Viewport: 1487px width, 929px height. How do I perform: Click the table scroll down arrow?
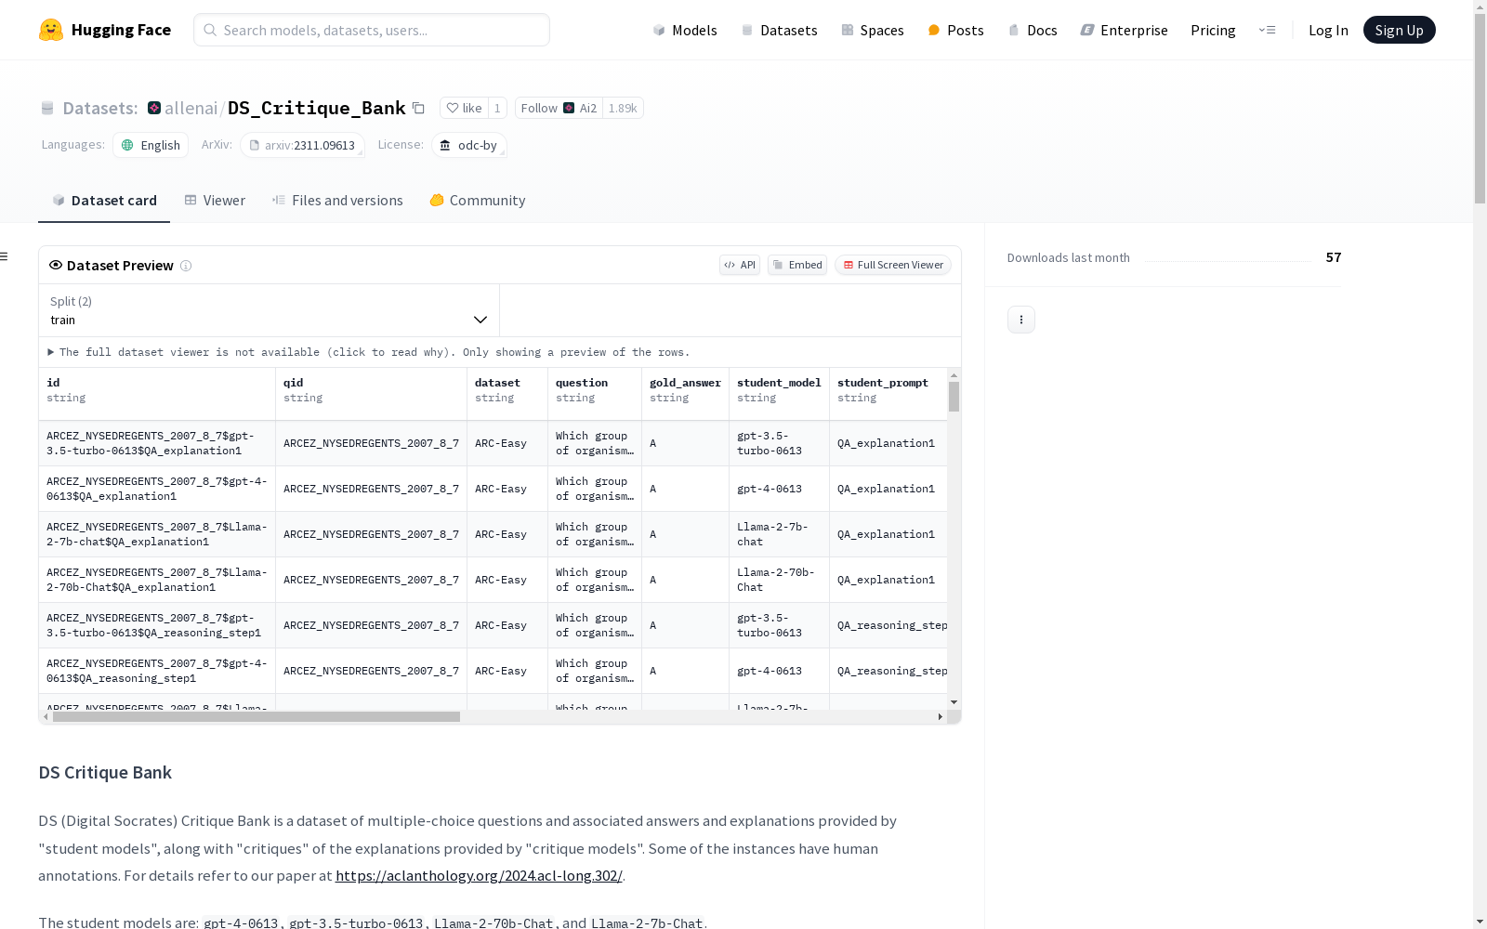[x=954, y=702]
